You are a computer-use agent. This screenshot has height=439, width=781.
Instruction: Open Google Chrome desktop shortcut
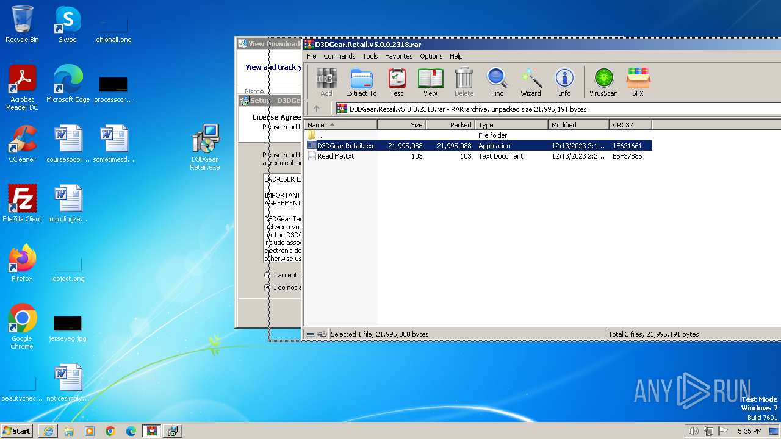(x=22, y=327)
